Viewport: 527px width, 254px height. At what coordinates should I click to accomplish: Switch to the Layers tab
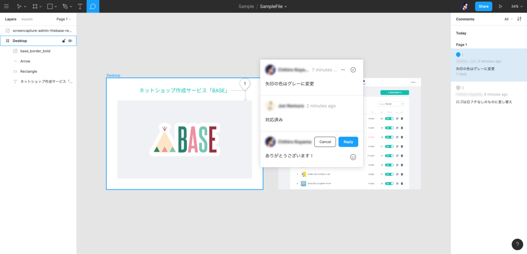[11, 19]
